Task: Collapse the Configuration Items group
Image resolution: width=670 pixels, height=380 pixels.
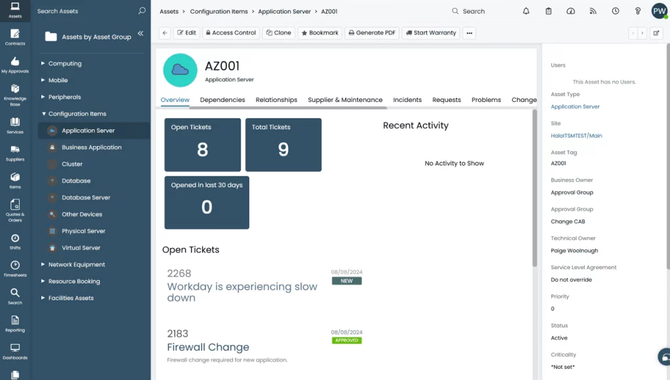Action: (x=43, y=114)
